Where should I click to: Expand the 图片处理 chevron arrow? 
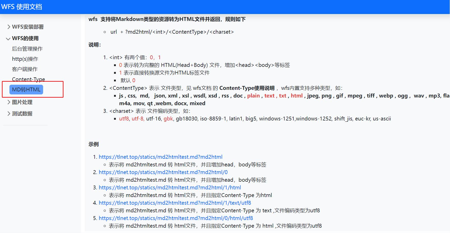[9, 102]
